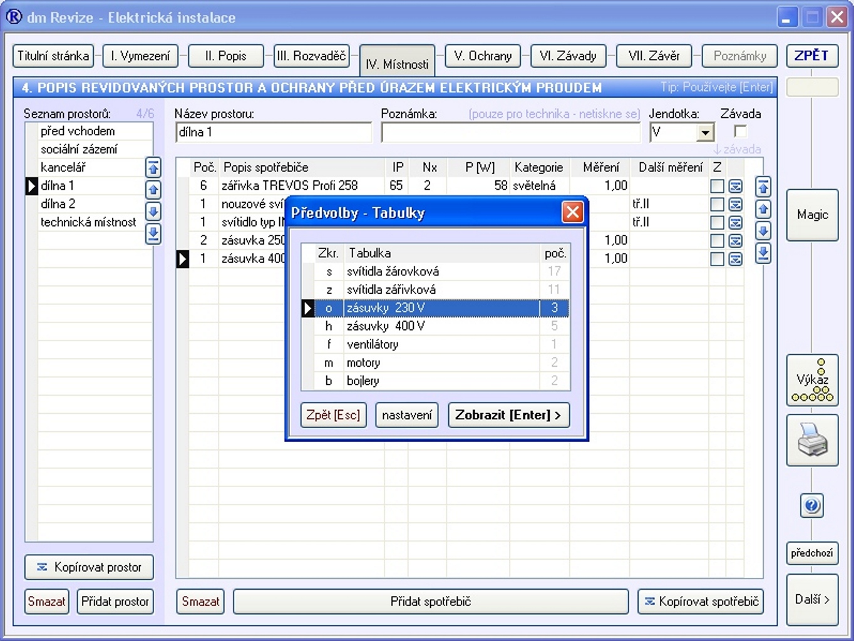
Task: Click Zpět [Esc] in dialog
Action: [x=333, y=415]
